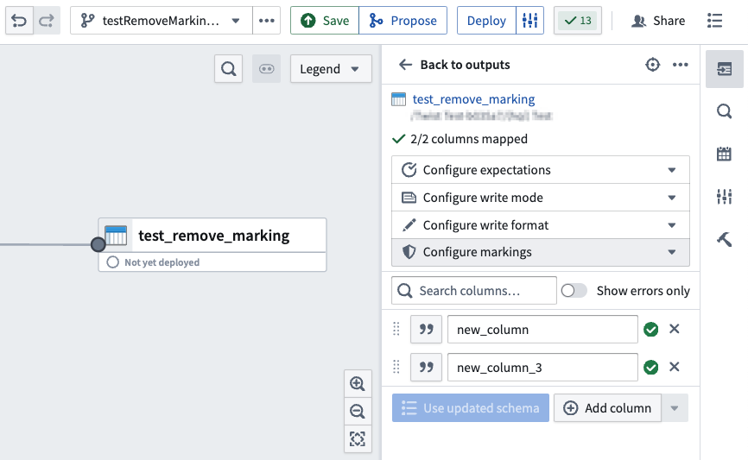Open branch more options ellipsis
Viewport: 748px width, 460px height.
click(266, 21)
